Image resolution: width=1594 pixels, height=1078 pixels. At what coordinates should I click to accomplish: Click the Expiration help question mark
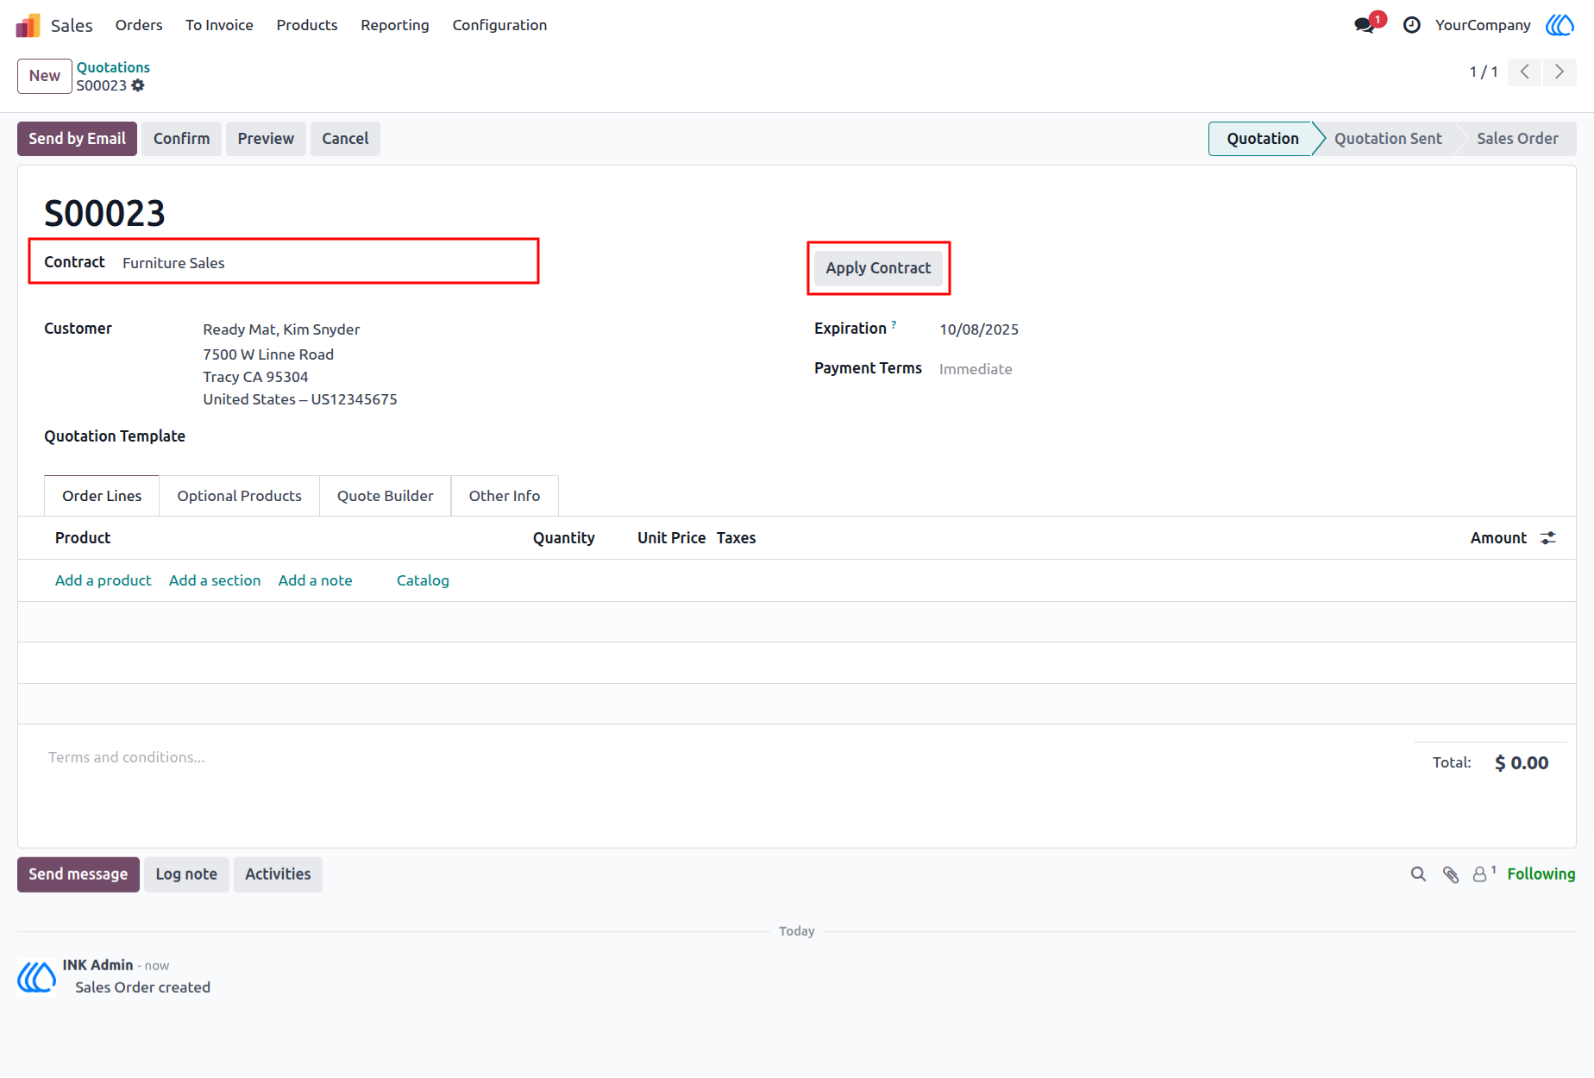[x=894, y=324]
